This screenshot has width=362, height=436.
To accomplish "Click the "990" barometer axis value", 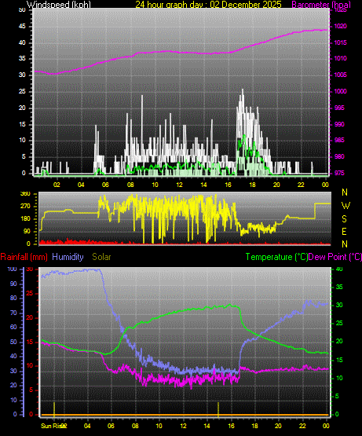I will (339, 124).
